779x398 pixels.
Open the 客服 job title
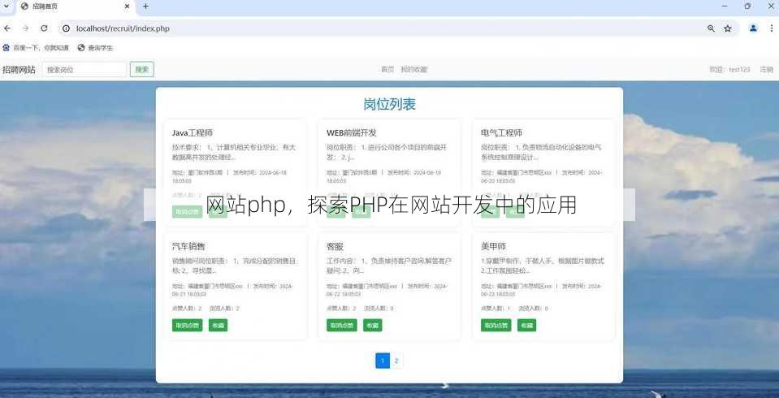tap(335, 246)
